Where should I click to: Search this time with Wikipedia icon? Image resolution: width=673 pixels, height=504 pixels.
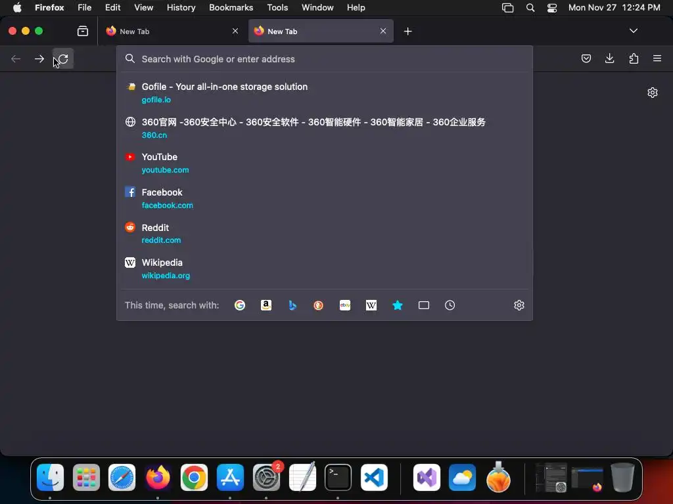[x=371, y=305]
